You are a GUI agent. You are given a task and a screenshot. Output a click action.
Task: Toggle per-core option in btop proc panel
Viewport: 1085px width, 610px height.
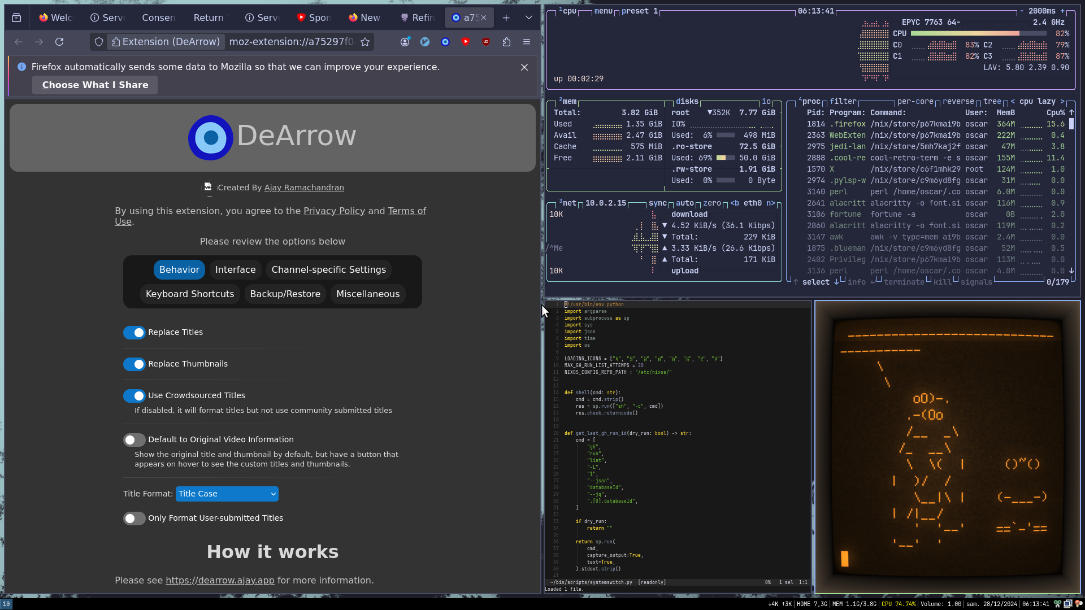915,101
